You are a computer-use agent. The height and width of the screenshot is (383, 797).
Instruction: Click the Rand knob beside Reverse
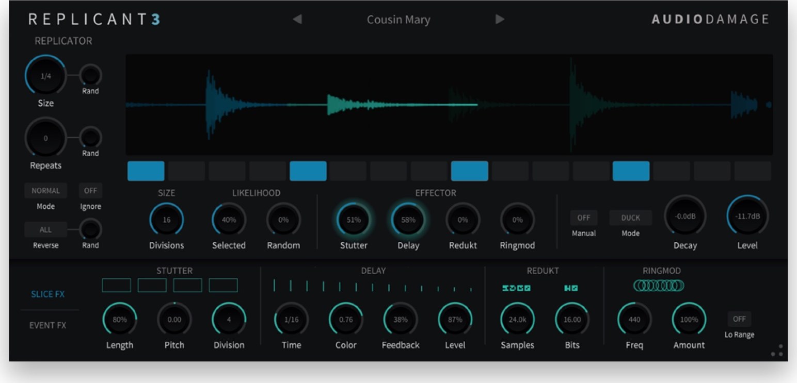pyautogui.click(x=90, y=229)
